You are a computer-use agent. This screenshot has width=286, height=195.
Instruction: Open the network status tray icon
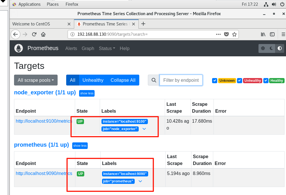pos(266,4)
